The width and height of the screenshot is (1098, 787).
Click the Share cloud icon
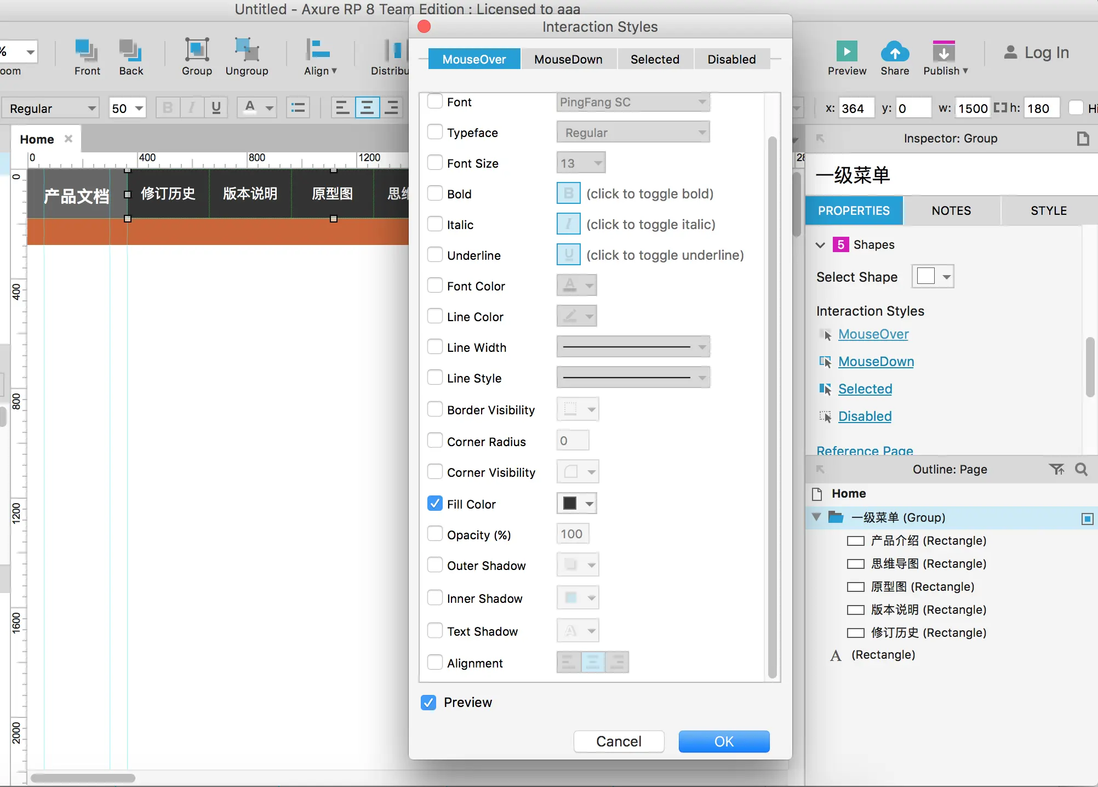[x=894, y=52]
